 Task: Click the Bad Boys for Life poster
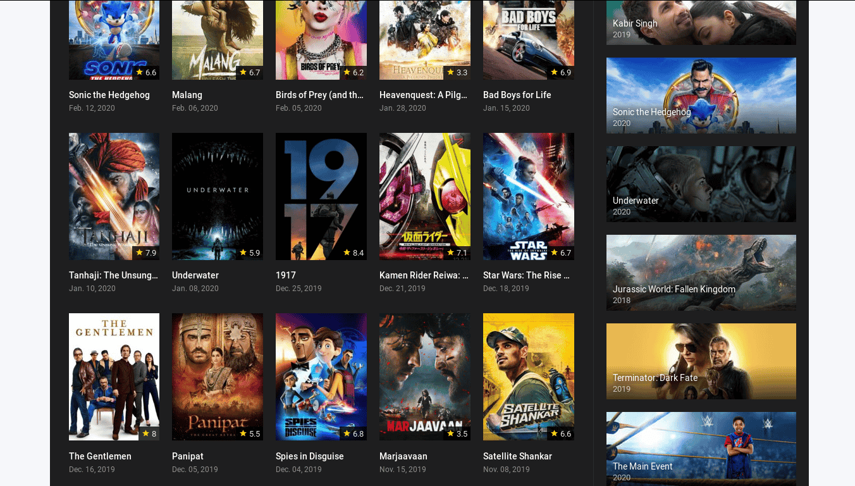pyautogui.click(x=529, y=40)
